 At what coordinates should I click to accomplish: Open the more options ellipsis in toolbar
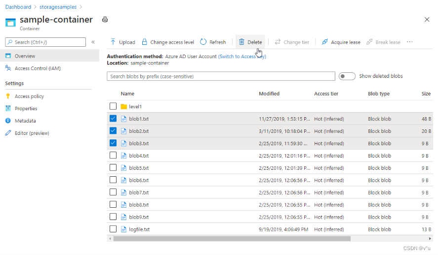click(409, 42)
